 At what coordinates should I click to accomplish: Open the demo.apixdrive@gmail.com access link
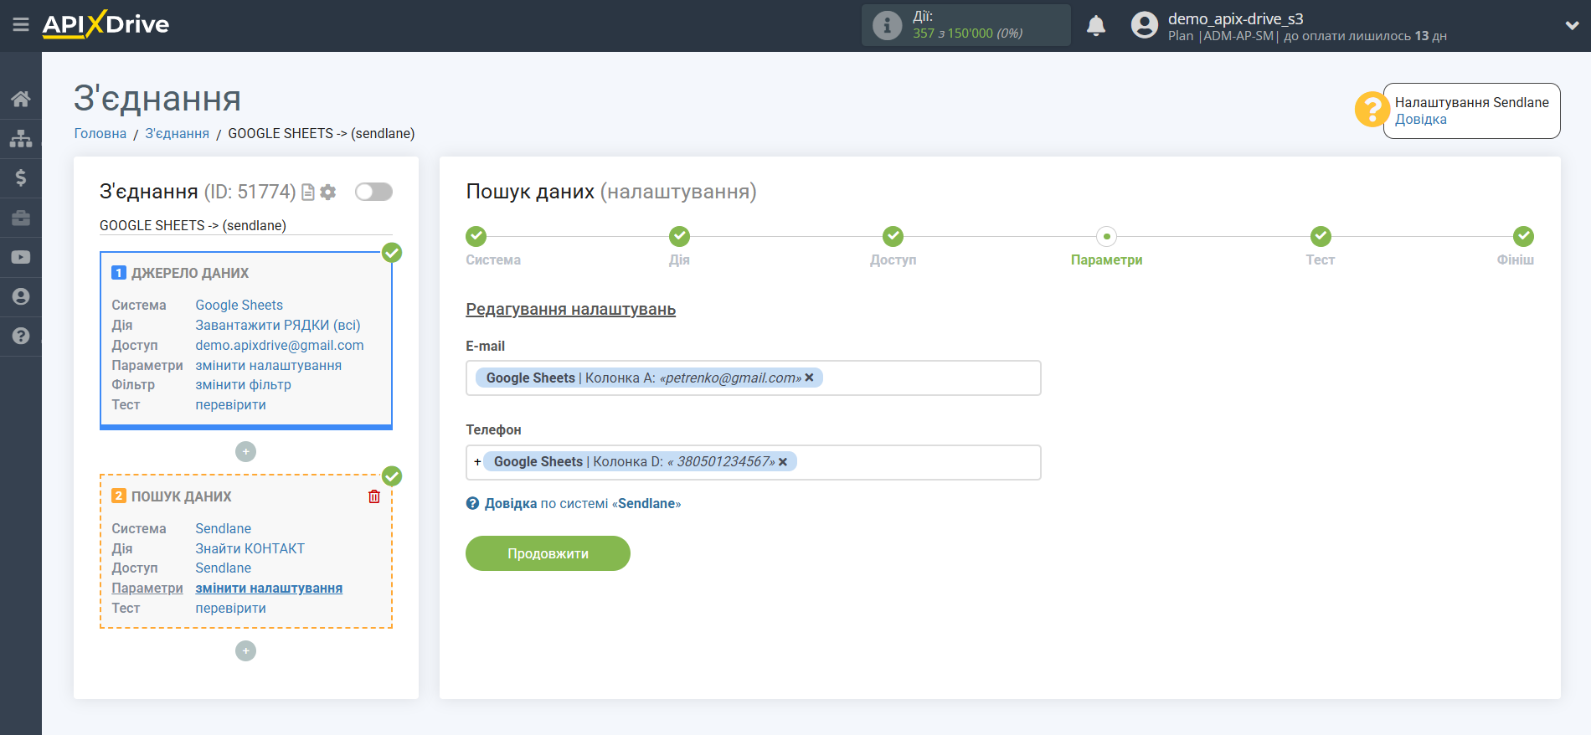coord(280,346)
